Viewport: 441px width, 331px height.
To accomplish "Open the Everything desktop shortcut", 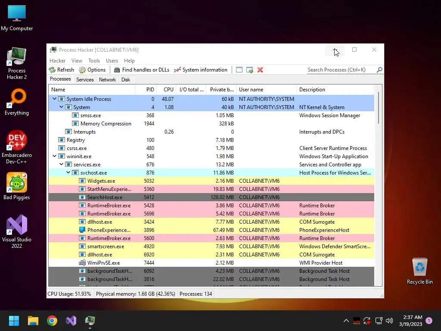I will [17, 102].
